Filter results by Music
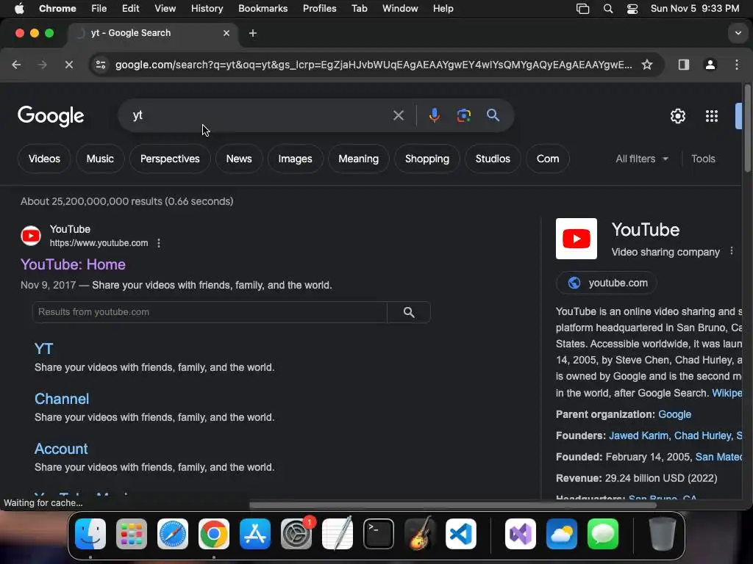 pos(100,159)
